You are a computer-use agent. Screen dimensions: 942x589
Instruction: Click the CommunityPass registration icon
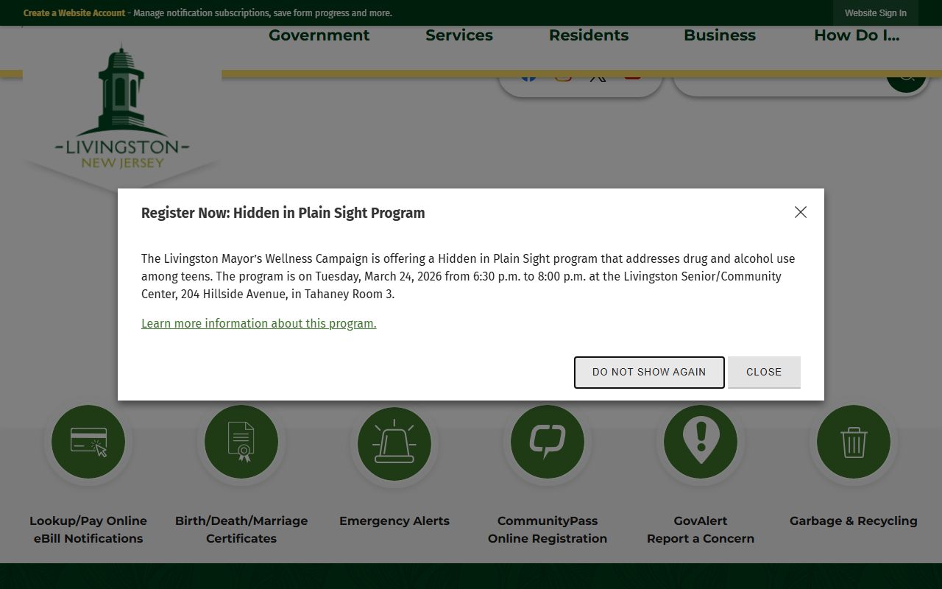click(548, 442)
